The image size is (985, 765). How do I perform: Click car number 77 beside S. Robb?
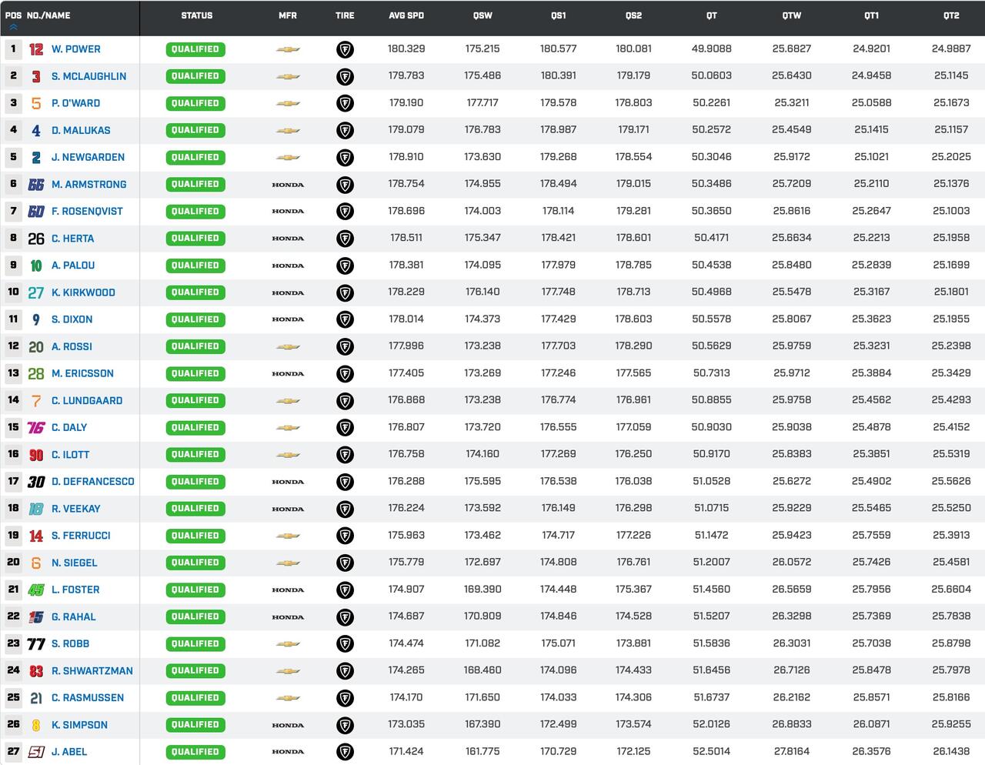tap(36, 644)
